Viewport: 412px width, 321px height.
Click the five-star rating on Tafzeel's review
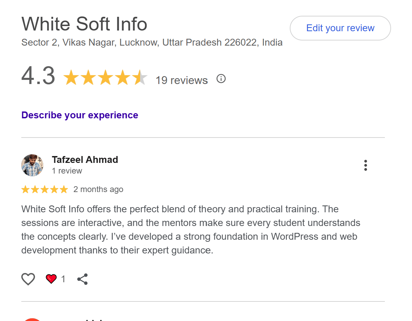click(x=45, y=190)
